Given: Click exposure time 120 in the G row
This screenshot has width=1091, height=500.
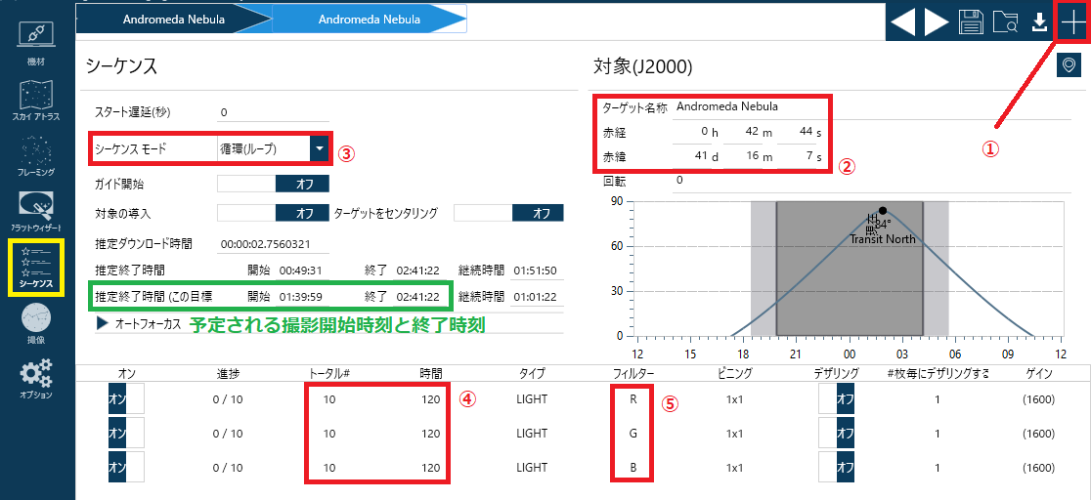Looking at the screenshot, I should [x=431, y=434].
